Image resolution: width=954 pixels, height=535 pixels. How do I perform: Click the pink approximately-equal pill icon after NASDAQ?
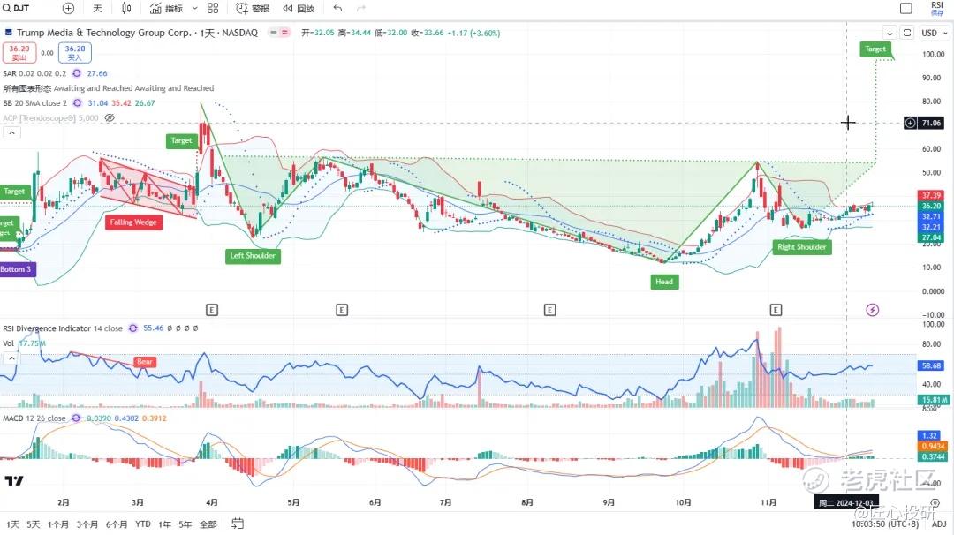coord(284,32)
